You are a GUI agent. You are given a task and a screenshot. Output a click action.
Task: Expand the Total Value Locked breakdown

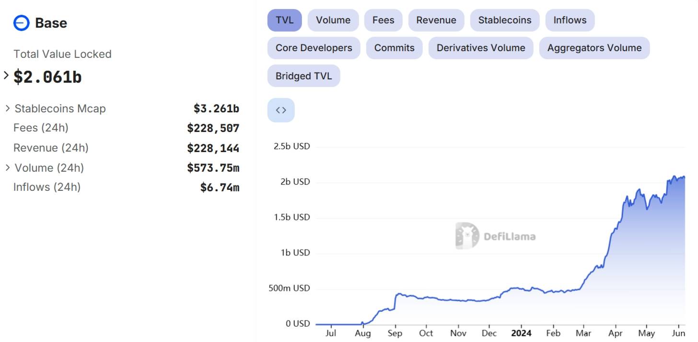click(6, 75)
